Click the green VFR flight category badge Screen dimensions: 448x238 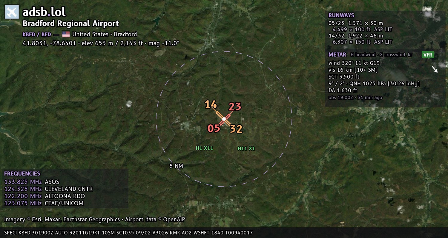point(428,55)
